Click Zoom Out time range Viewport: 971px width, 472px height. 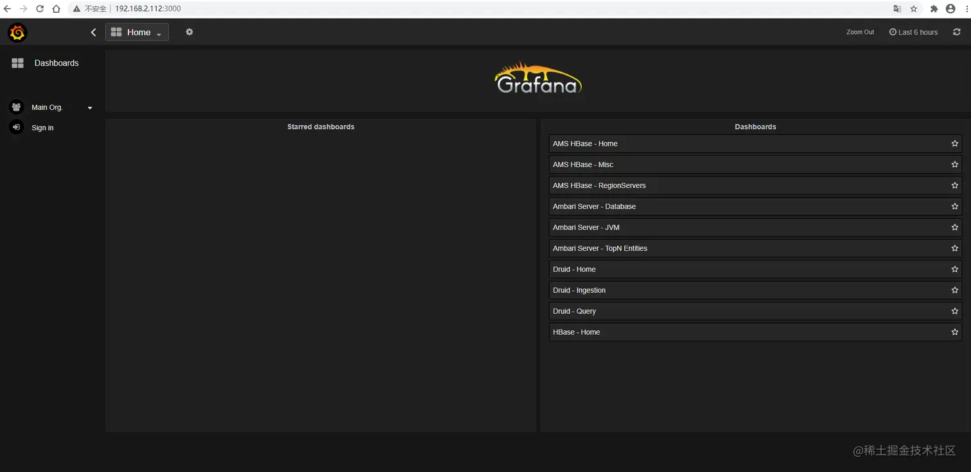[x=860, y=32]
